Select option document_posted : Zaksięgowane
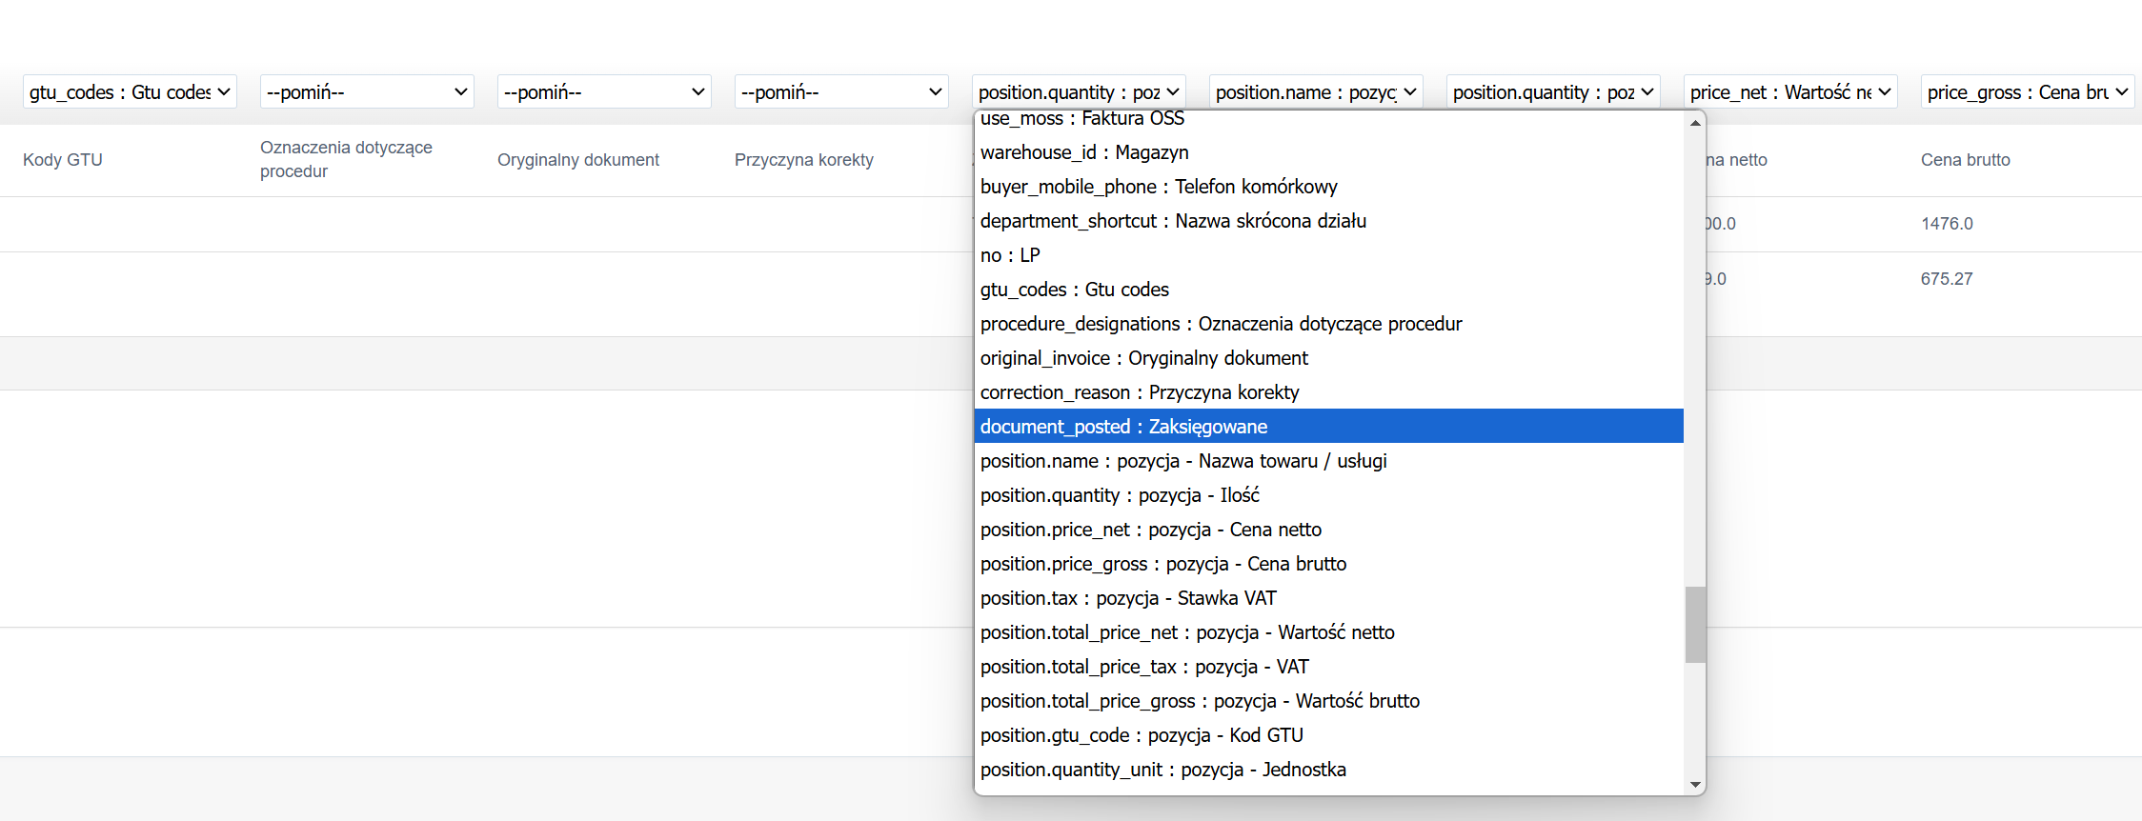 [1329, 427]
